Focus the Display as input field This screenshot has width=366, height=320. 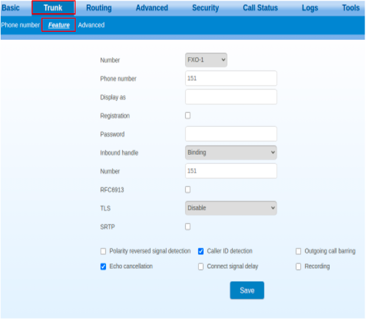click(x=231, y=97)
